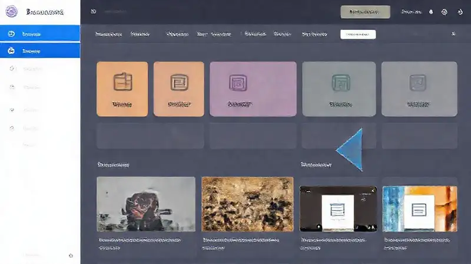Open the upper blue highlighted sidebar item's icon
This screenshot has width=471, height=264.
coord(11,34)
